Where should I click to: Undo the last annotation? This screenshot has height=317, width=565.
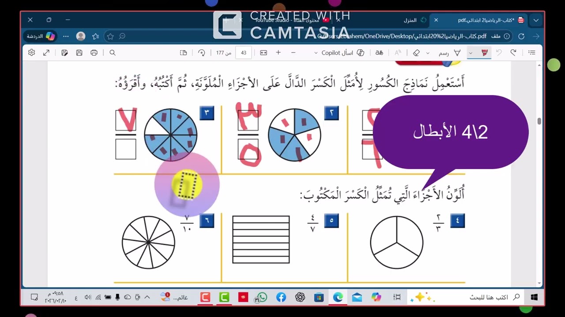pos(499,53)
